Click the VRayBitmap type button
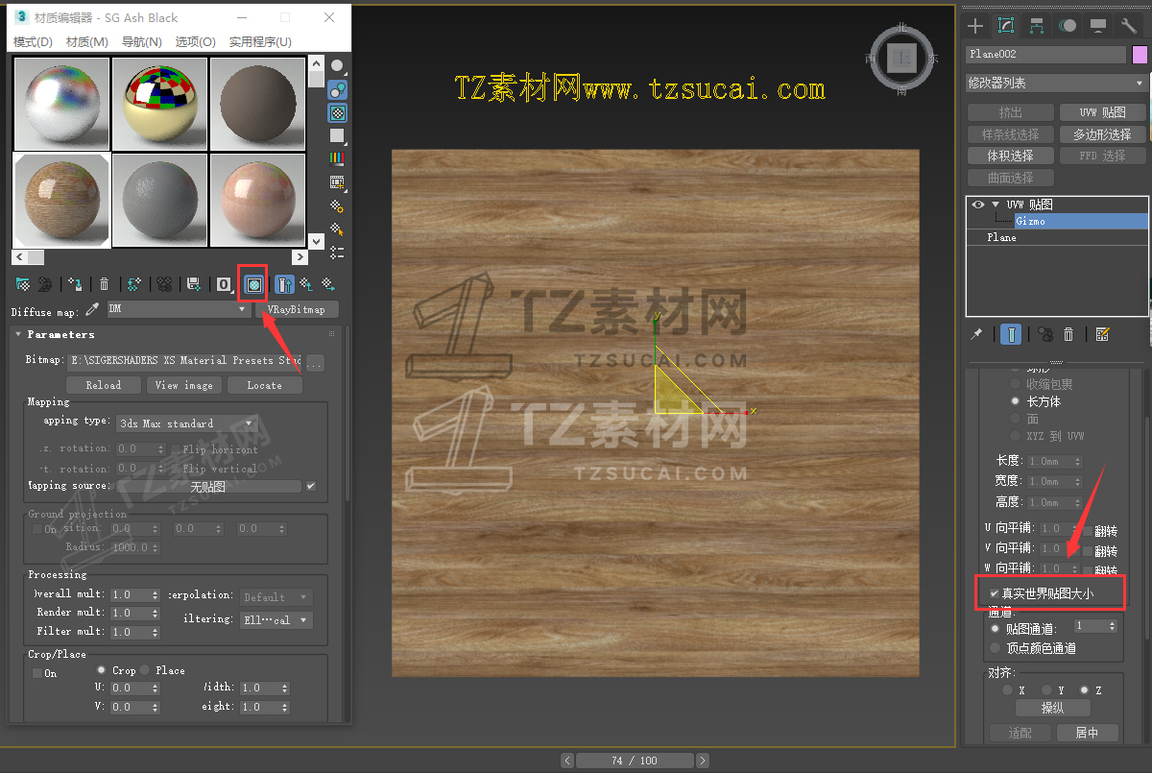Viewport: 1152px width, 773px height. [x=296, y=309]
